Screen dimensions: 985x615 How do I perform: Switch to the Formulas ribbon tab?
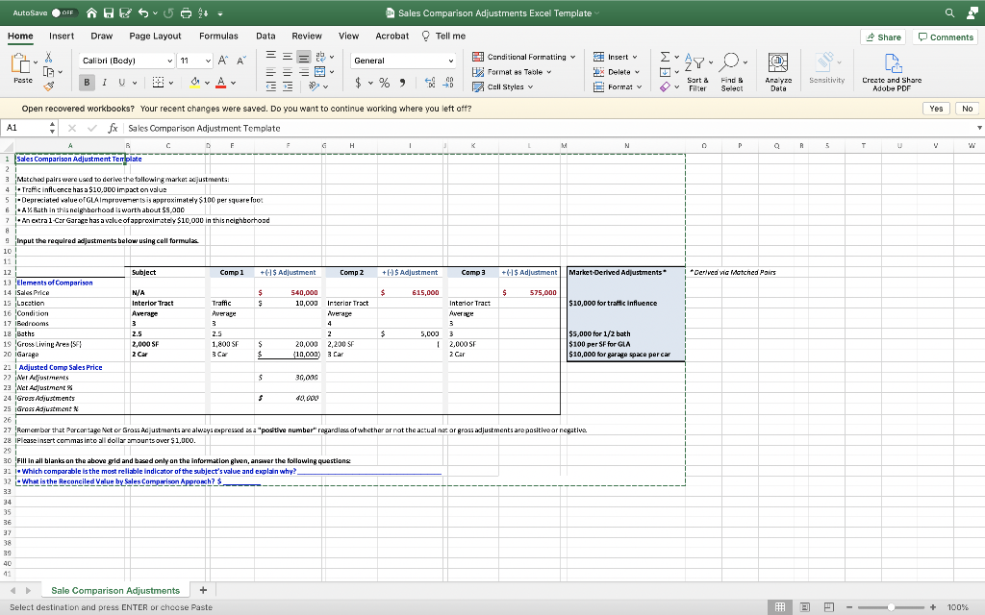pyautogui.click(x=218, y=36)
